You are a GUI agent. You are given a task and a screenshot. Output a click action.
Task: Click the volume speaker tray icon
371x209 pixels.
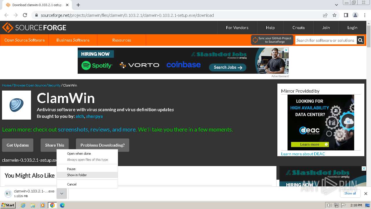point(329,205)
